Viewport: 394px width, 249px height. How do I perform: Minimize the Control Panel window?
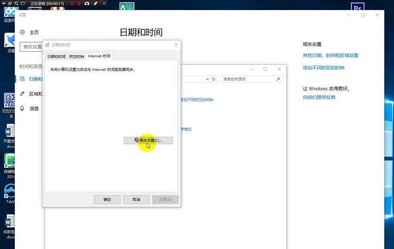(x=251, y=69)
